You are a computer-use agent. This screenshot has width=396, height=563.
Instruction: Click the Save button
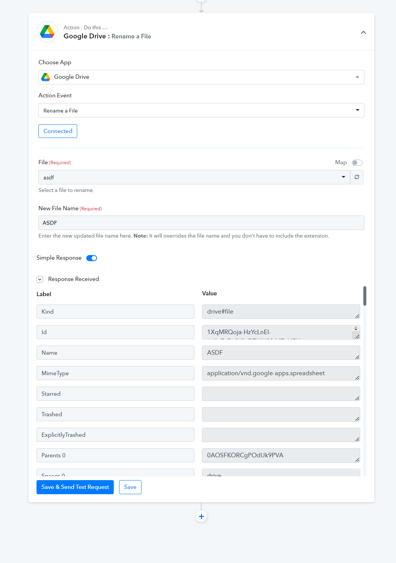coord(130,487)
